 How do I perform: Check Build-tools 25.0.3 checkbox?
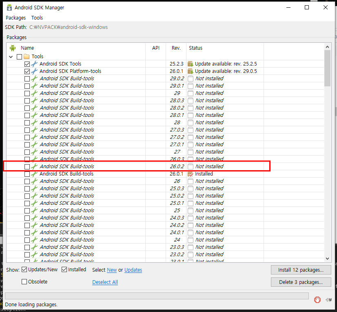point(27,189)
